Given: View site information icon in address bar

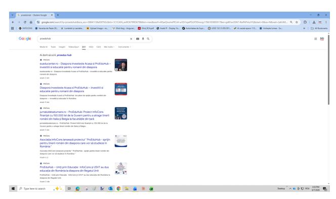Looking at the screenshot, I should click(38, 22).
